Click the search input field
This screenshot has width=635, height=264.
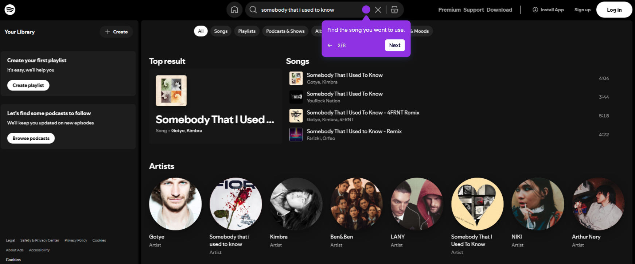coord(310,10)
